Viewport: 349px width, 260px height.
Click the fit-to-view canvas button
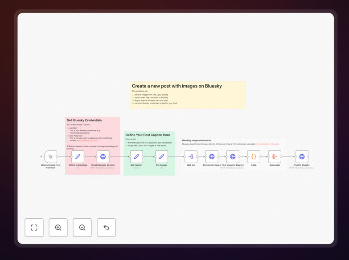[34, 228]
